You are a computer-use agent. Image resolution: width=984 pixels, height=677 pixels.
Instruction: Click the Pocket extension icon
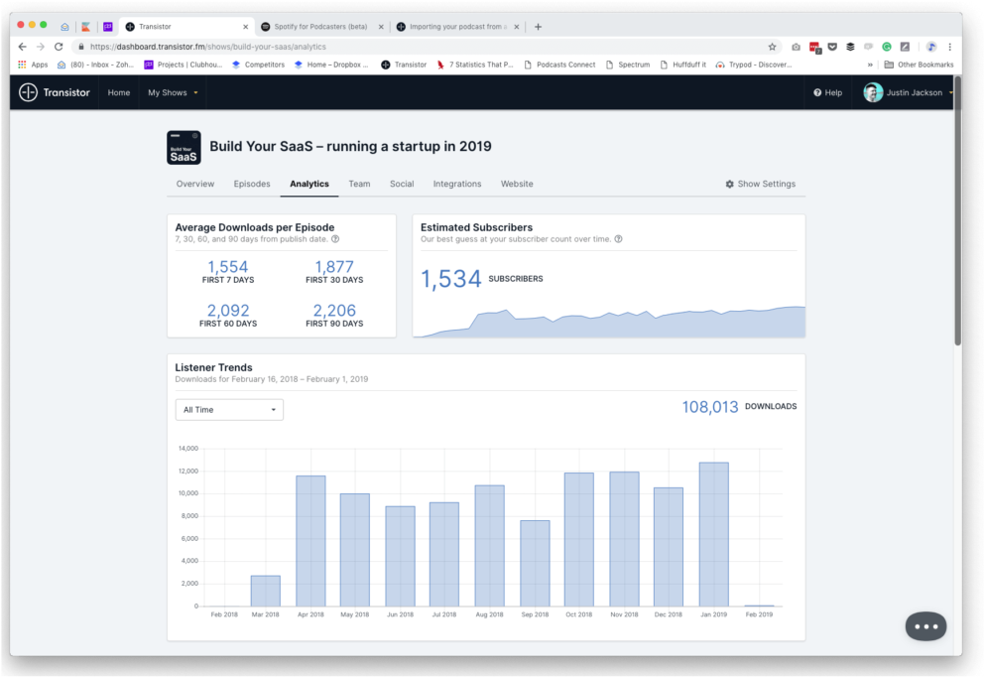tap(832, 47)
